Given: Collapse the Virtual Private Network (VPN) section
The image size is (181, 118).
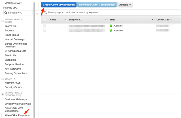Looking at the screenshot, I should click(3, 94).
